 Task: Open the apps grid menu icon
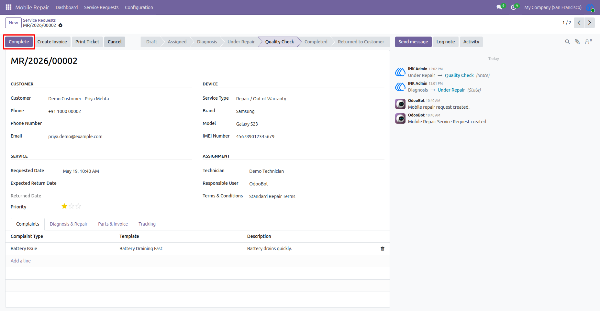point(8,7)
